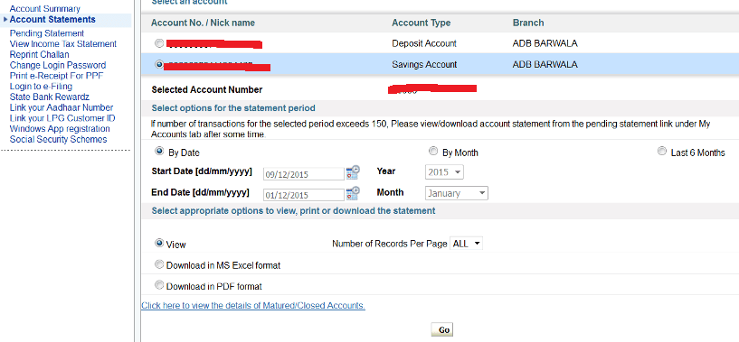The height and width of the screenshot is (342, 739).
Task: Open the Start Date calendar picker
Action: [353, 172]
